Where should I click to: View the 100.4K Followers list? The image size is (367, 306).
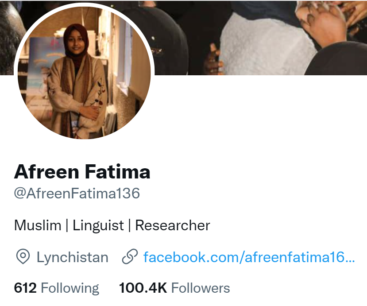point(174,288)
